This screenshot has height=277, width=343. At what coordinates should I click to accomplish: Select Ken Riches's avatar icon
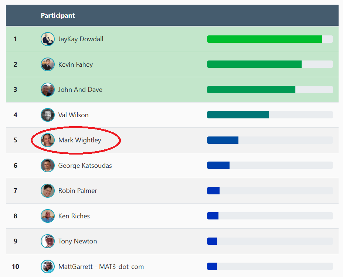click(48, 216)
